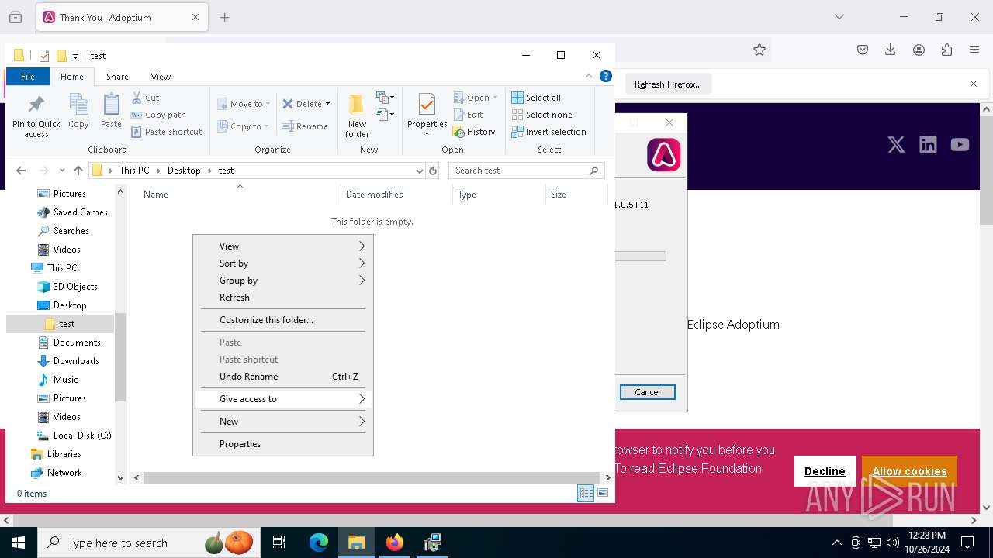
Task: Open View submenu in context menu
Action: (283, 246)
